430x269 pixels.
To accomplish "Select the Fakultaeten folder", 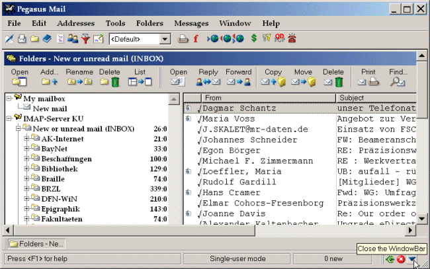I will tap(62, 219).
